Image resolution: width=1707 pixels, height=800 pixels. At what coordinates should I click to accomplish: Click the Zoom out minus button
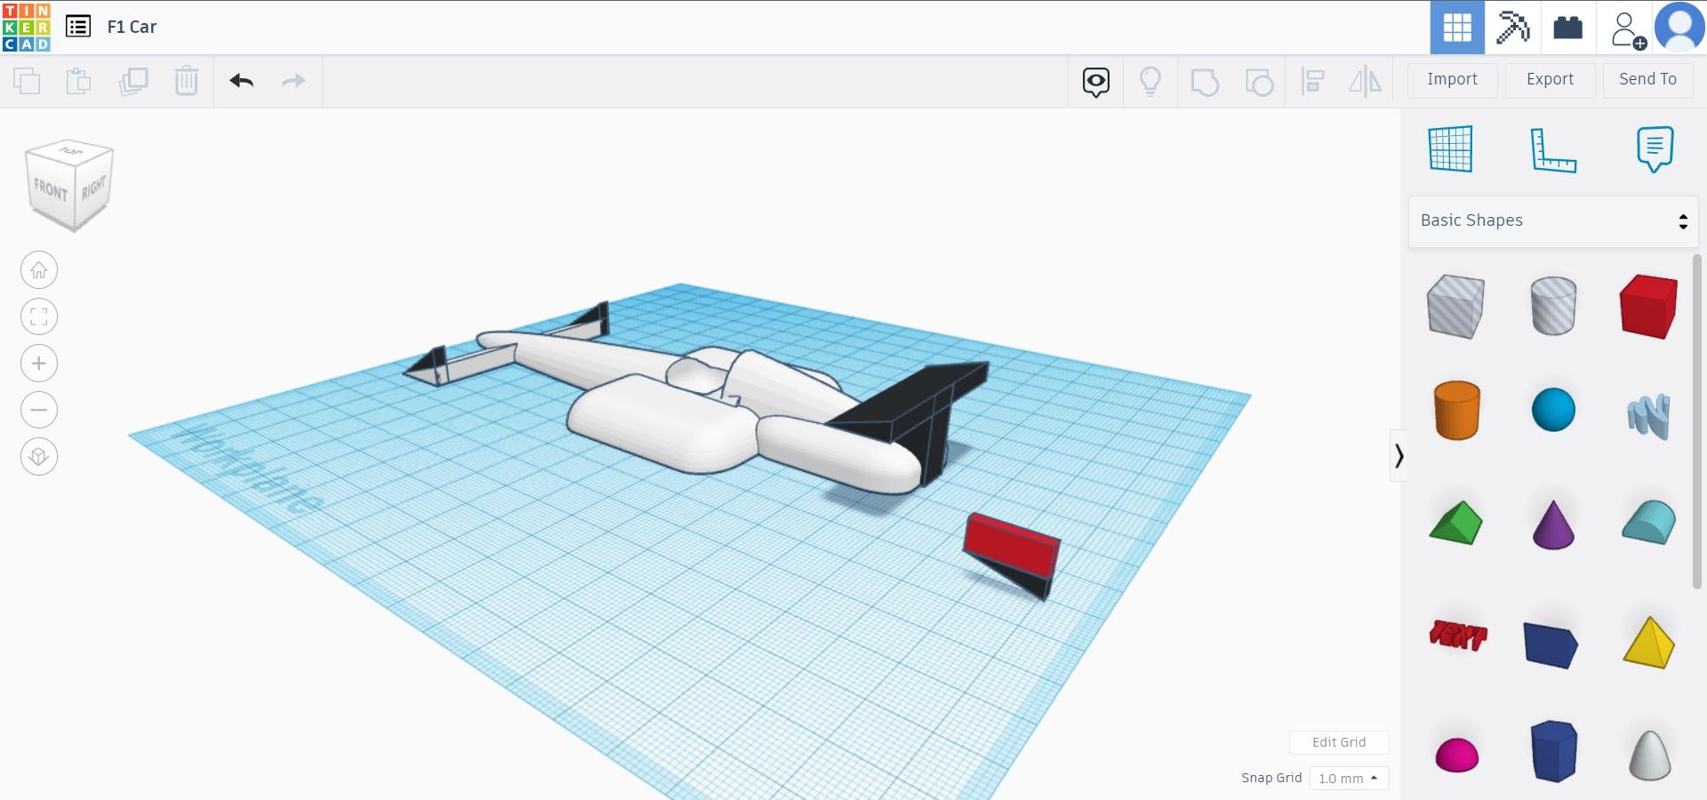click(39, 410)
